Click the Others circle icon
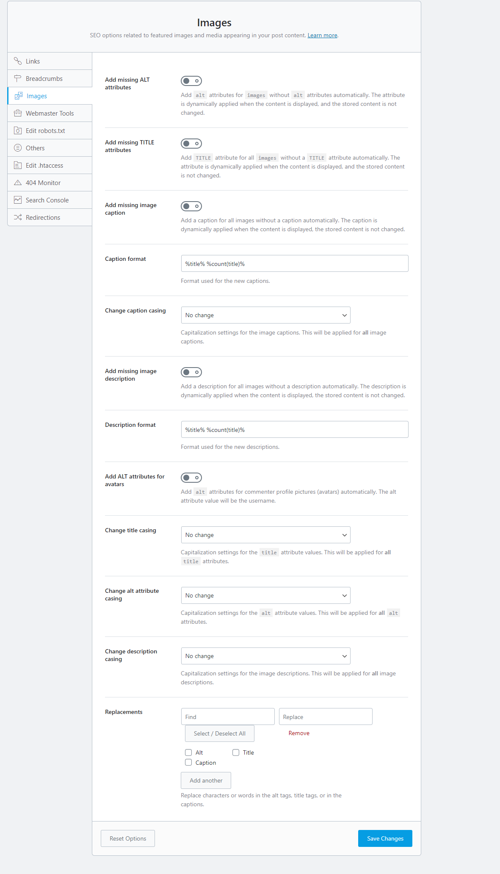 pos(18,148)
